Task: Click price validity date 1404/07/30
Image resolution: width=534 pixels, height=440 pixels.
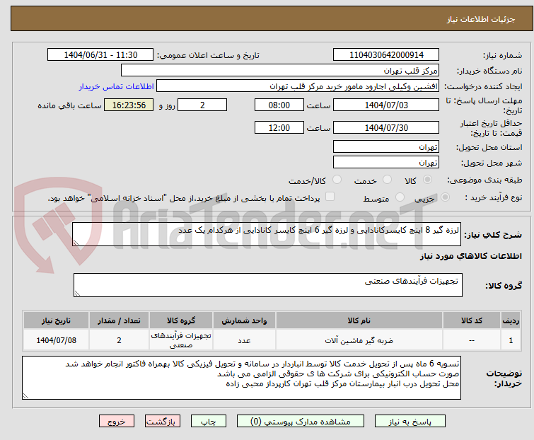Action: 386,128
